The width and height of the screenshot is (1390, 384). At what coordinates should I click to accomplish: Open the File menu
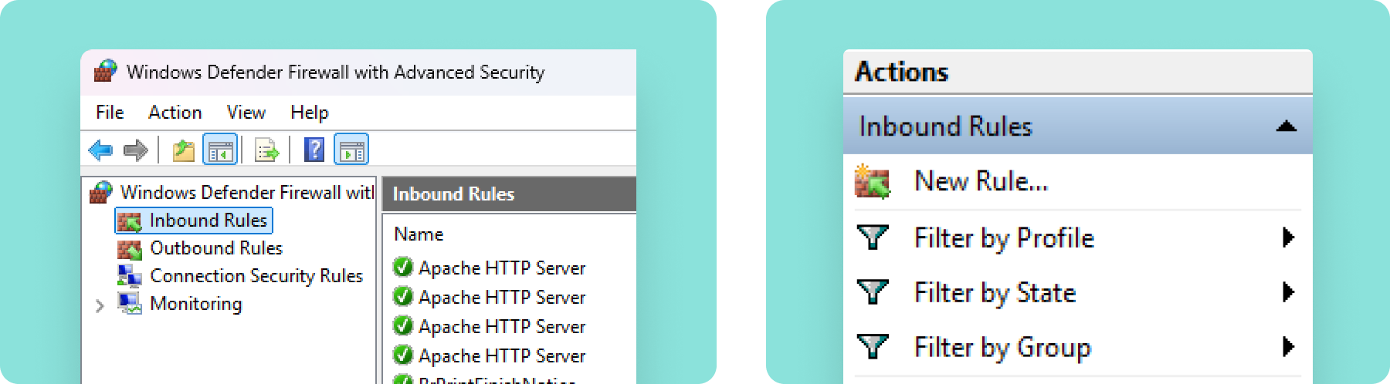110,113
